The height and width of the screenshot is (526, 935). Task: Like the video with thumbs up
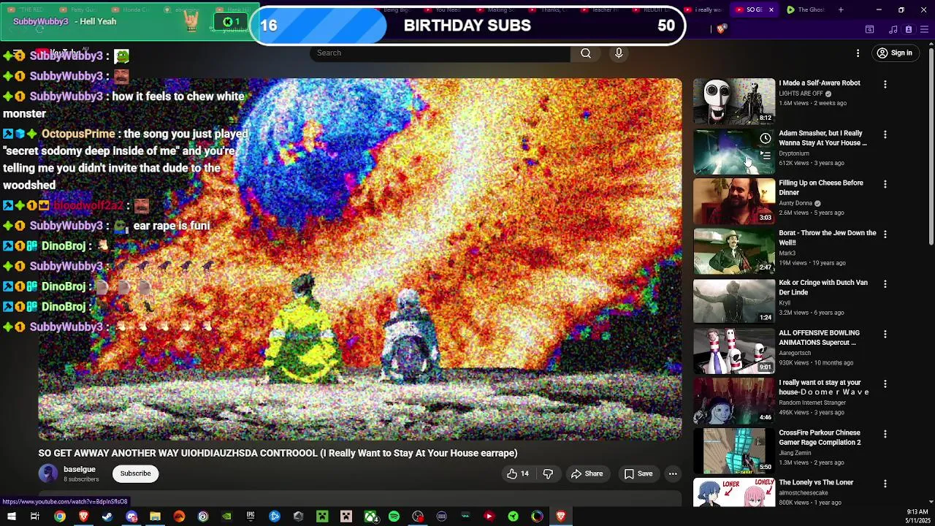[x=517, y=473]
